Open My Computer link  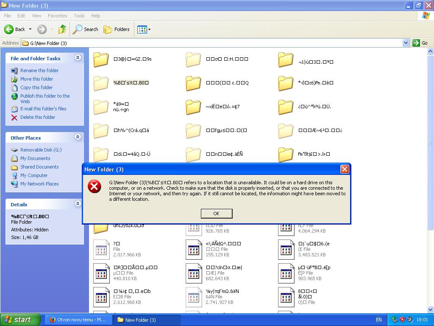[x=34, y=175]
